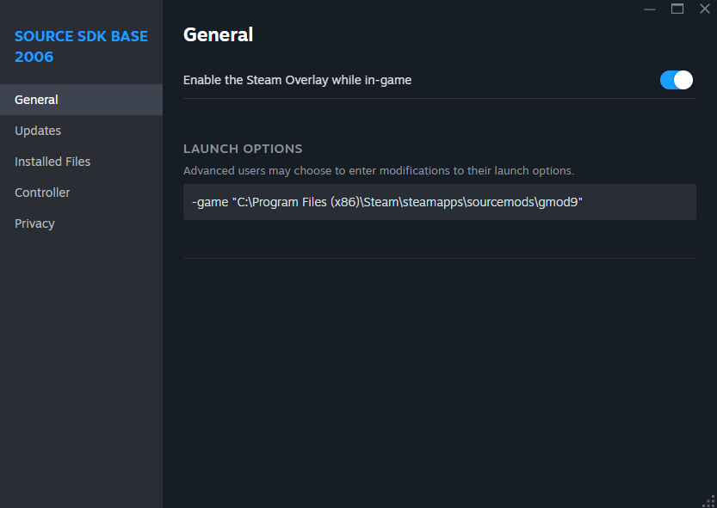This screenshot has height=508, width=717.
Task: Click the "Advanced users may choose" description text
Action: [379, 171]
